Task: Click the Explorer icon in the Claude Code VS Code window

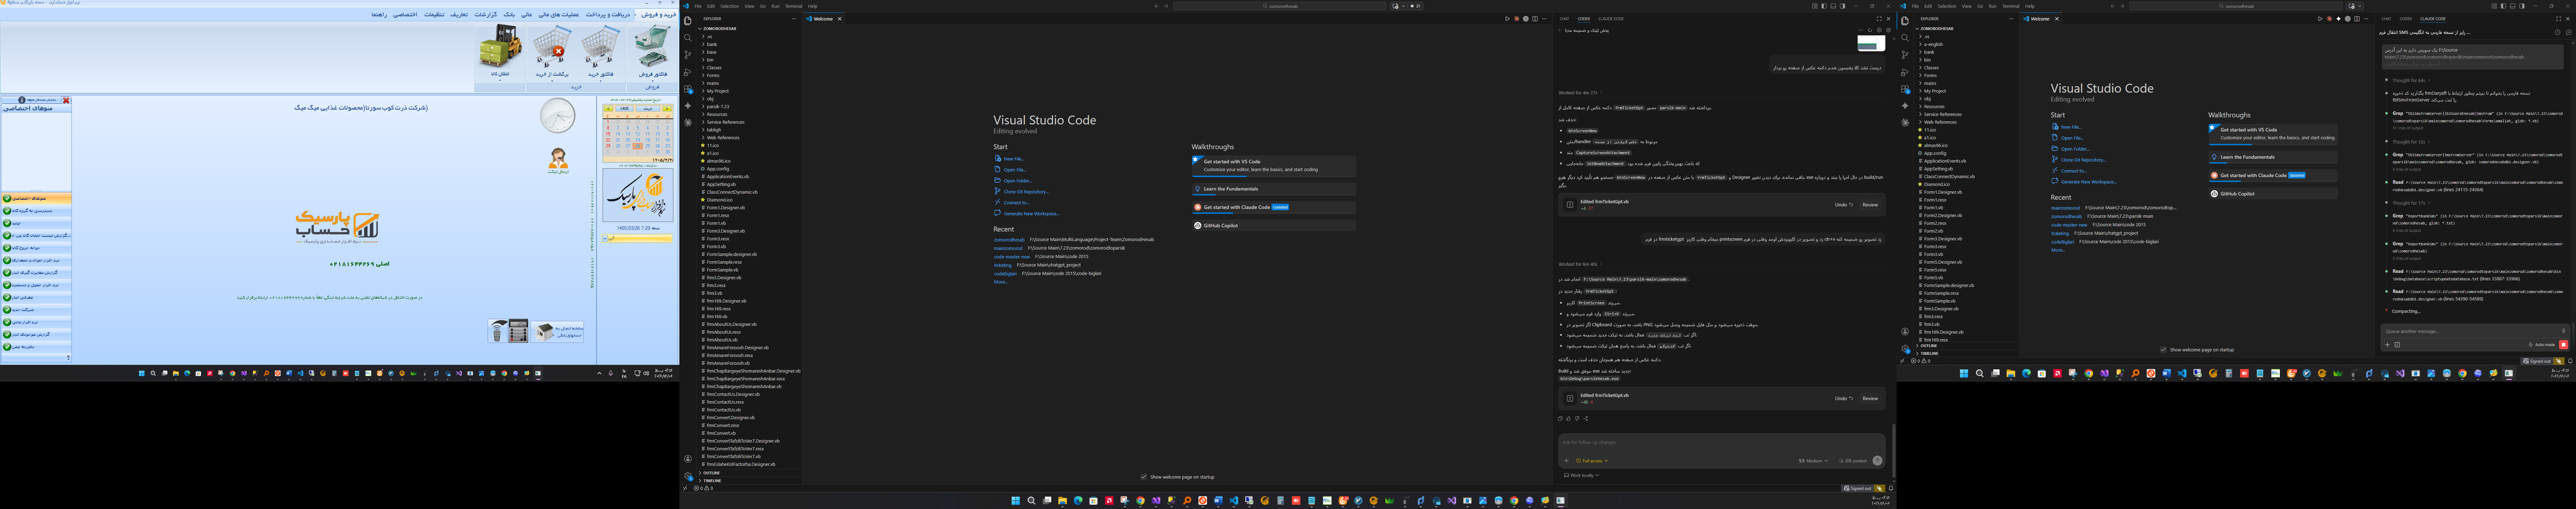Action: click(x=1905, y=21)
